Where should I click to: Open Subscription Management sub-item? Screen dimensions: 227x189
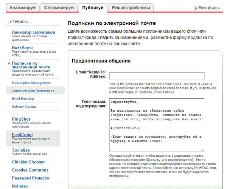point(31,83)
